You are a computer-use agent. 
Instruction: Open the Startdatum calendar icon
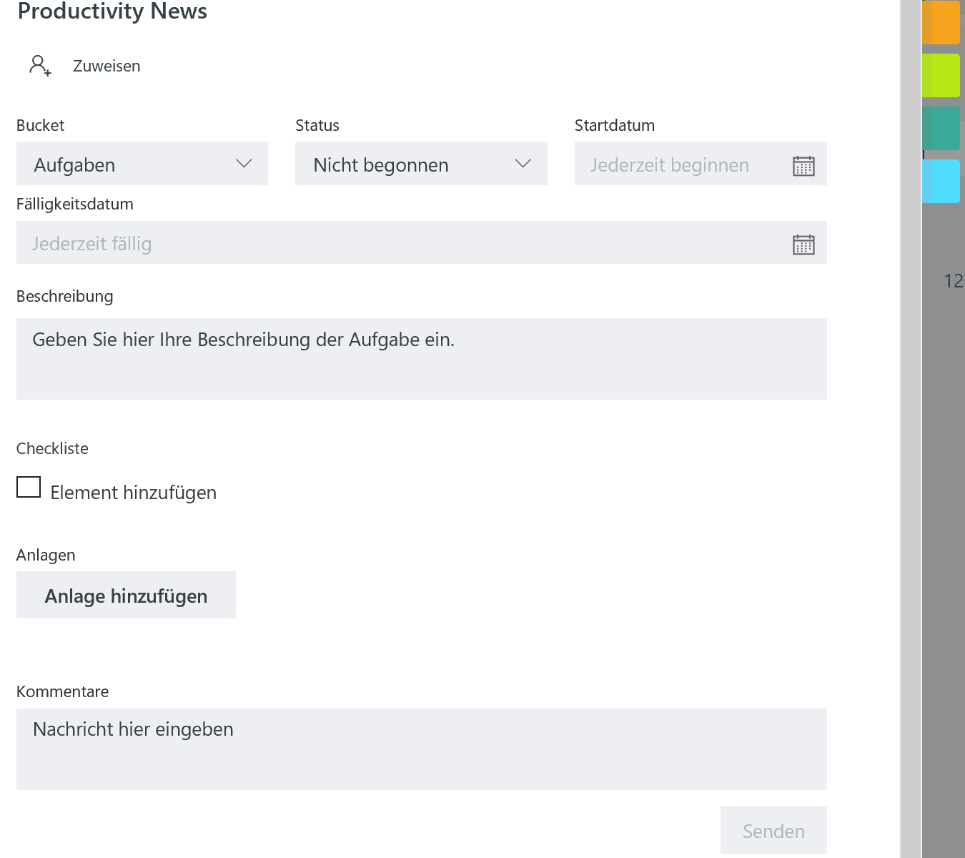tap(803, 166)
